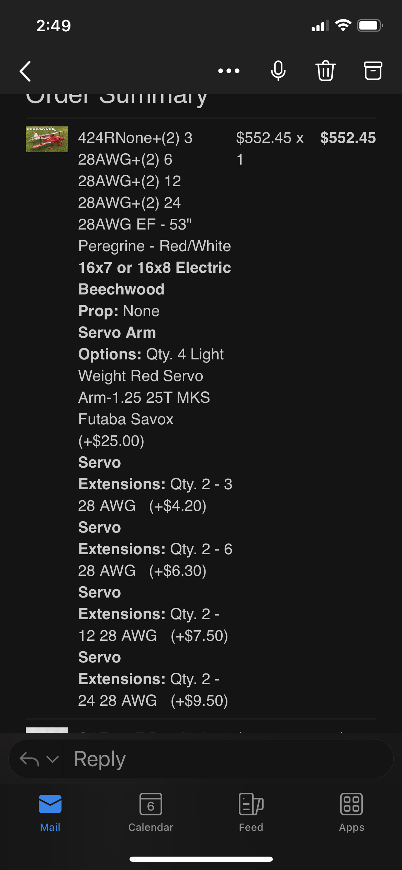This screenshot has height=870, width=402.
Task: Tap the Reply text field
Action: coord(227,759)
